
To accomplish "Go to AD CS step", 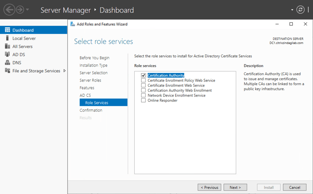I will 85,95.
